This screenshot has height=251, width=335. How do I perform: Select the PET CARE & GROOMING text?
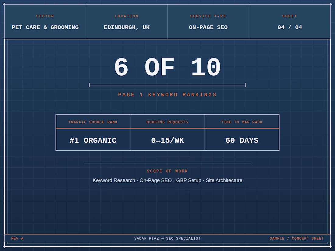[45, 27]
